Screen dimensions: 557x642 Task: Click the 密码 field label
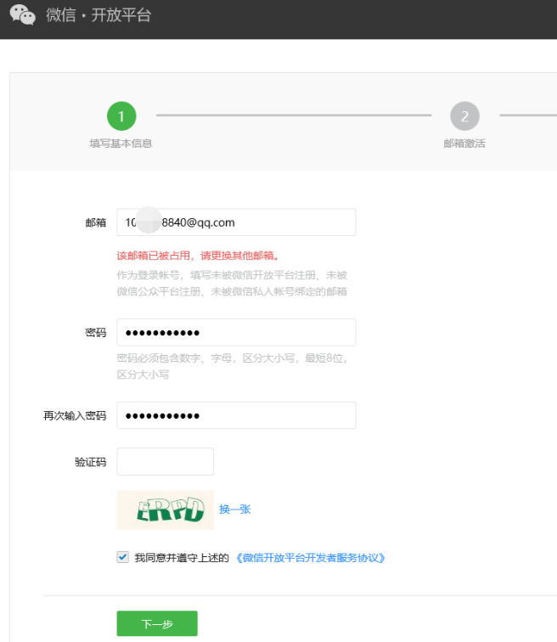pos(96,333)
